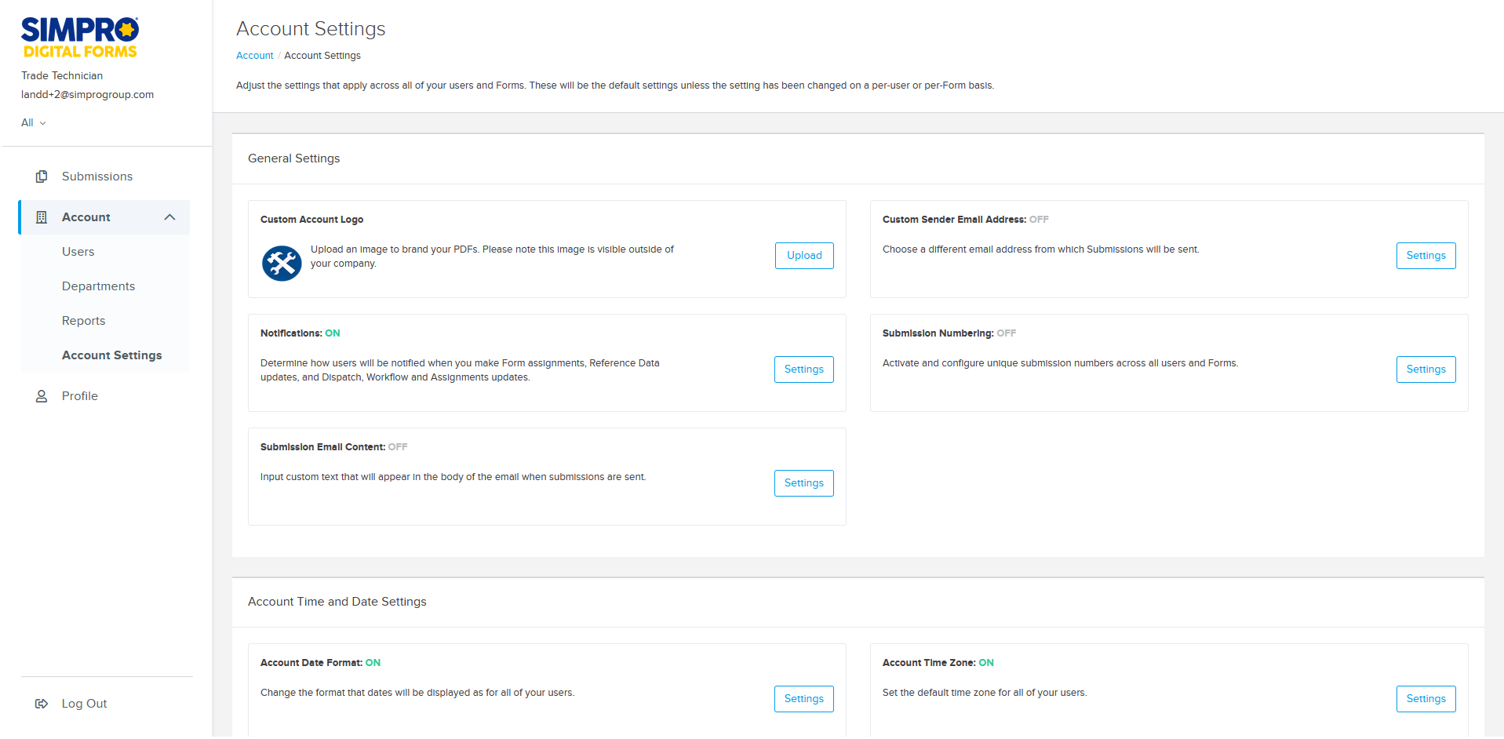1504x739 pixels.
Task: Open Reports from the sidebar
Action: 83,321
